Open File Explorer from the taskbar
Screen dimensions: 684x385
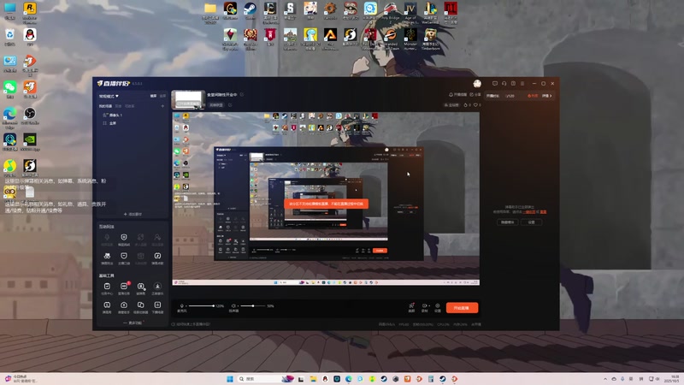click(x=313, y=379)
